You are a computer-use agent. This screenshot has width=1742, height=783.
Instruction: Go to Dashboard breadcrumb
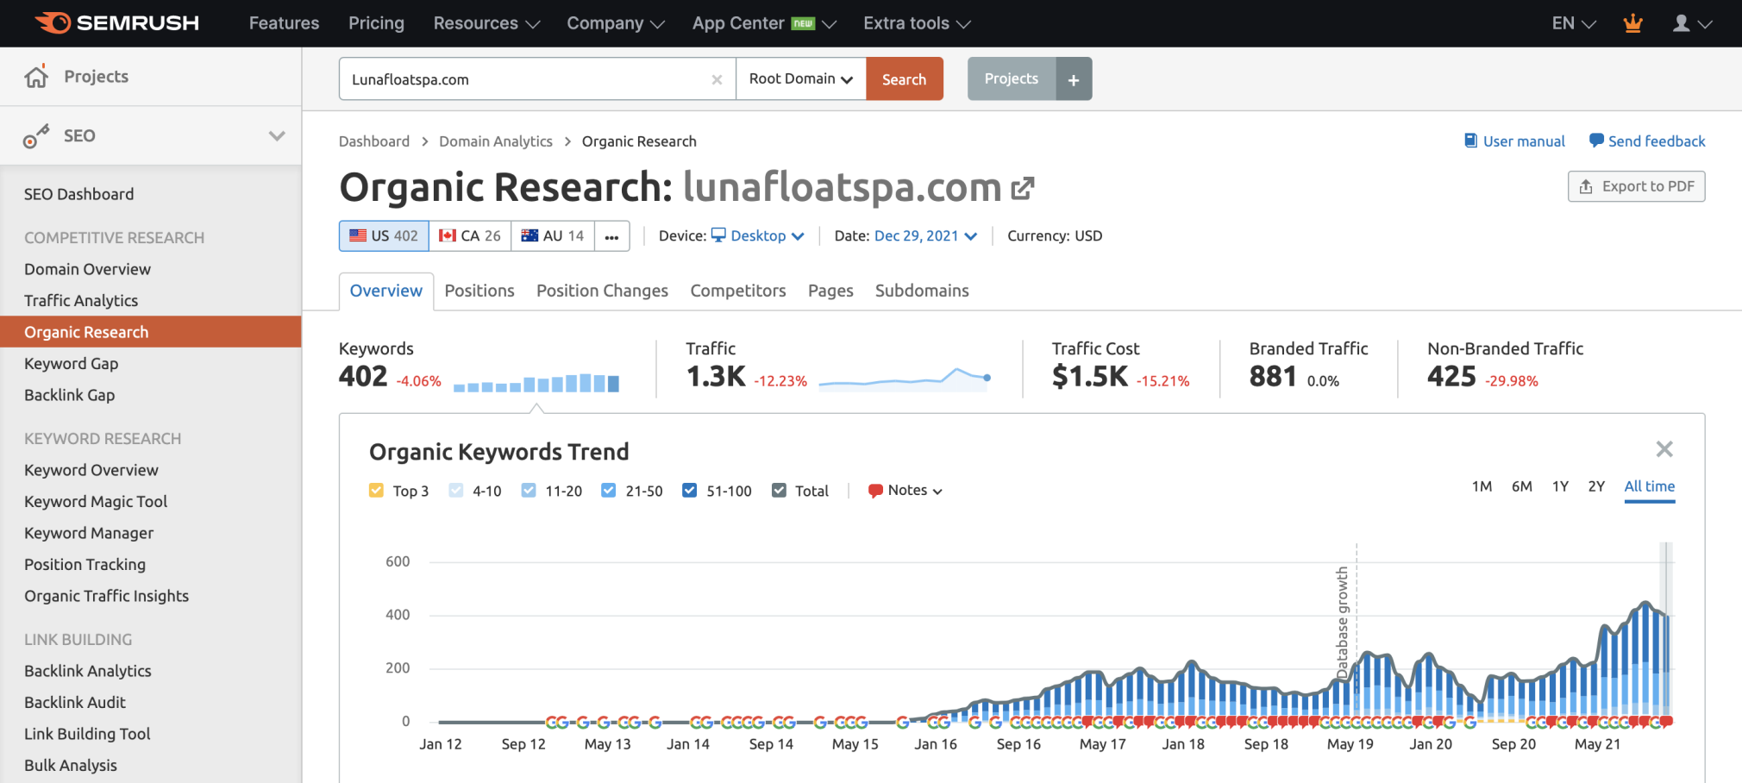click(x=374, y=141)
